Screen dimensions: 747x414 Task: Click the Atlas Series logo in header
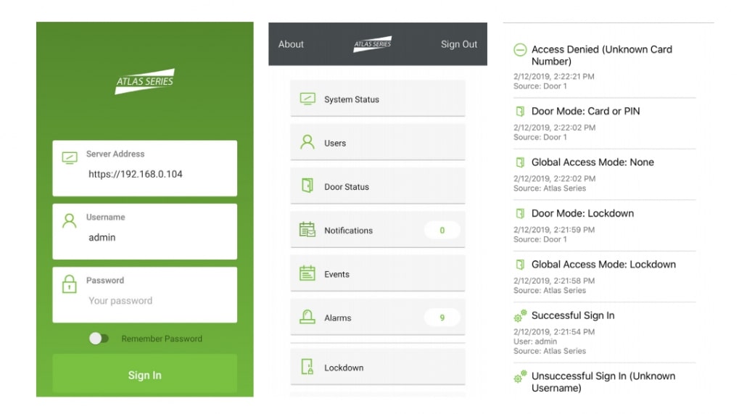[x=373, y=44]
